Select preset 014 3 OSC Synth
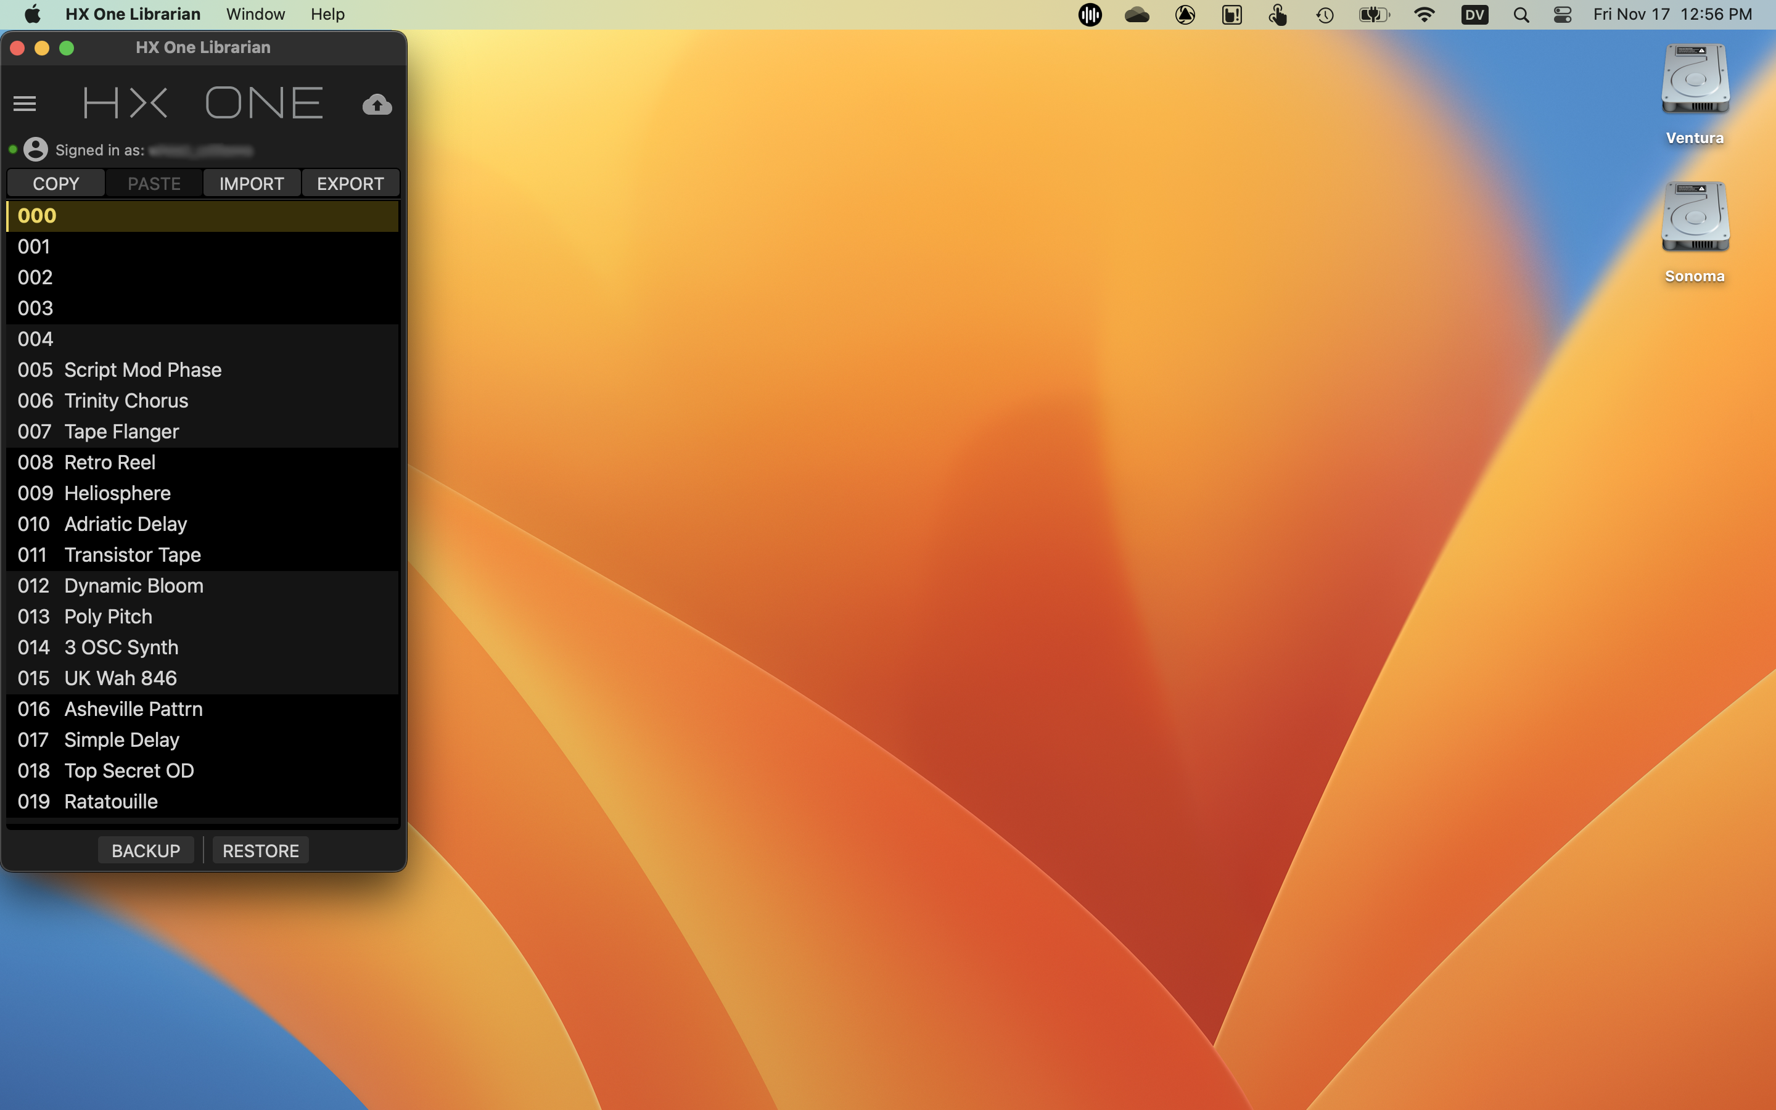The width and height of the screenshot is (1776, 1110). point(202,647)
